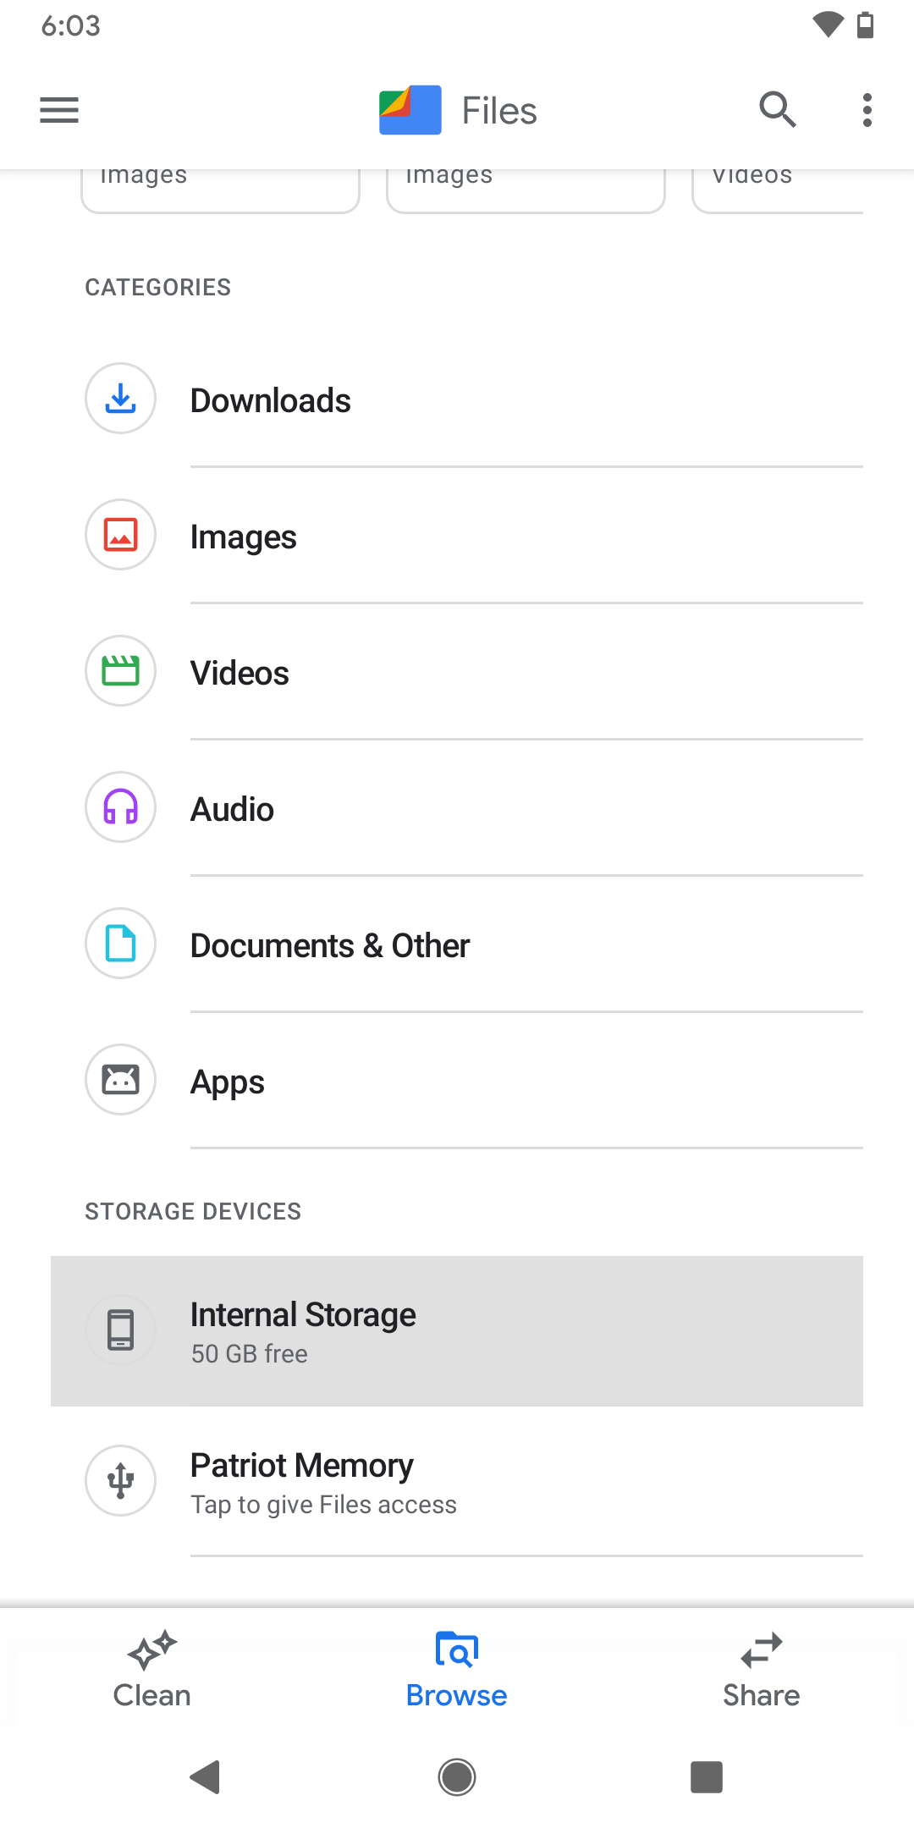Open Documents & Other category
The height and width of the screenshot is (1828, 914).
click(330, 946)
